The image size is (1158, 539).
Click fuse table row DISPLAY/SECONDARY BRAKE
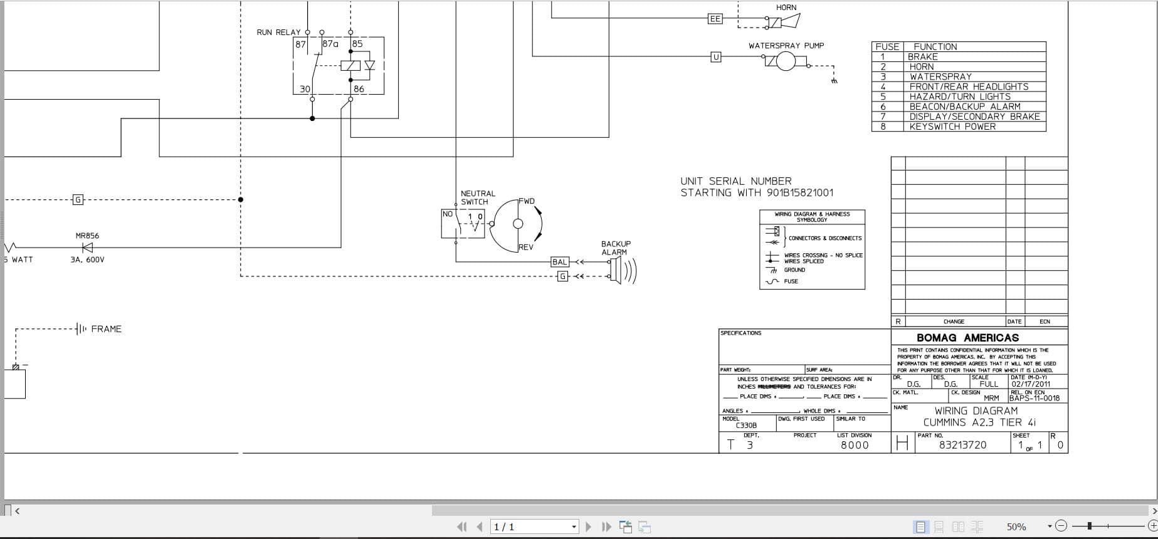coord(959,117)
